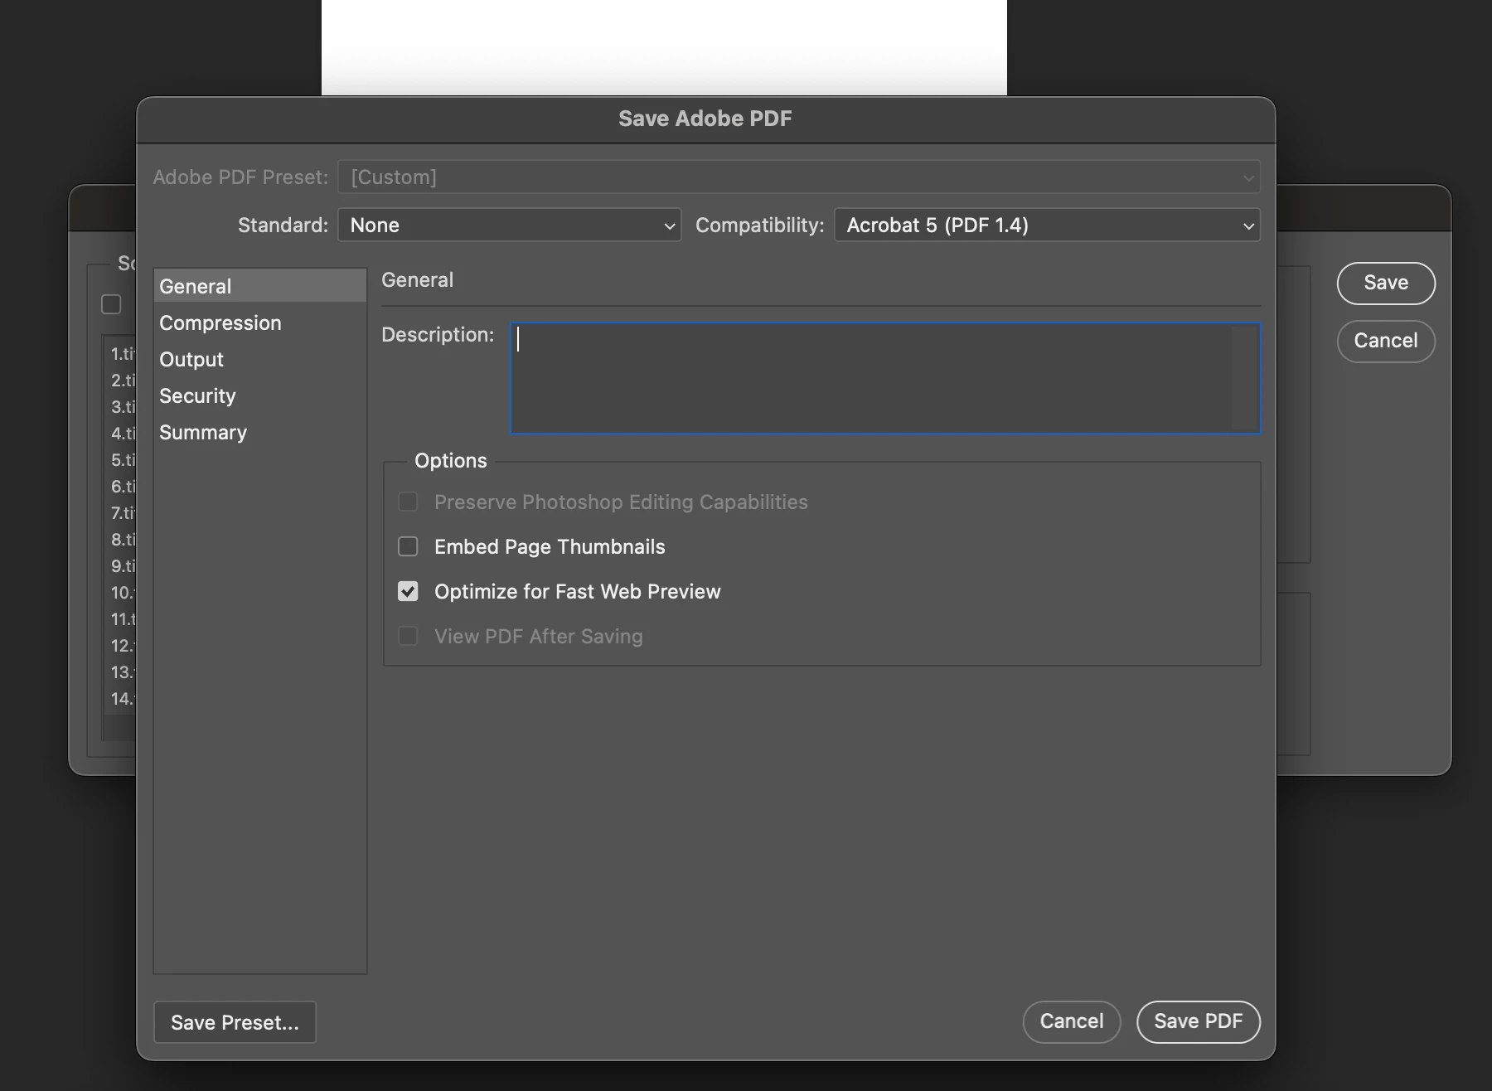Viewport: 1492px width, 1091px height.
Task: Open the Standard dropdown set to None
Action: click(509, 225)
